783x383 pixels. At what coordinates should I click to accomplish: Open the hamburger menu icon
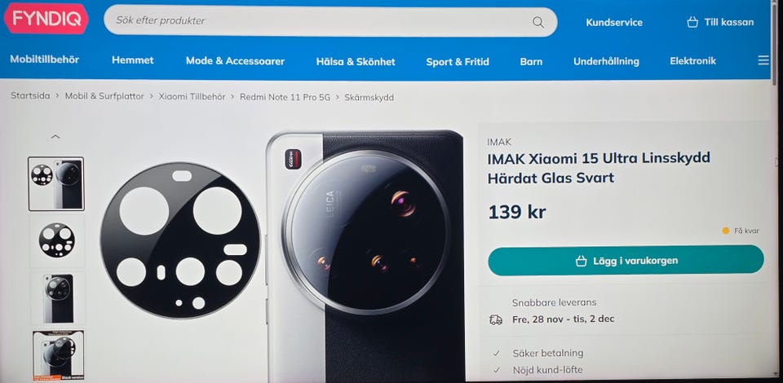763,60
